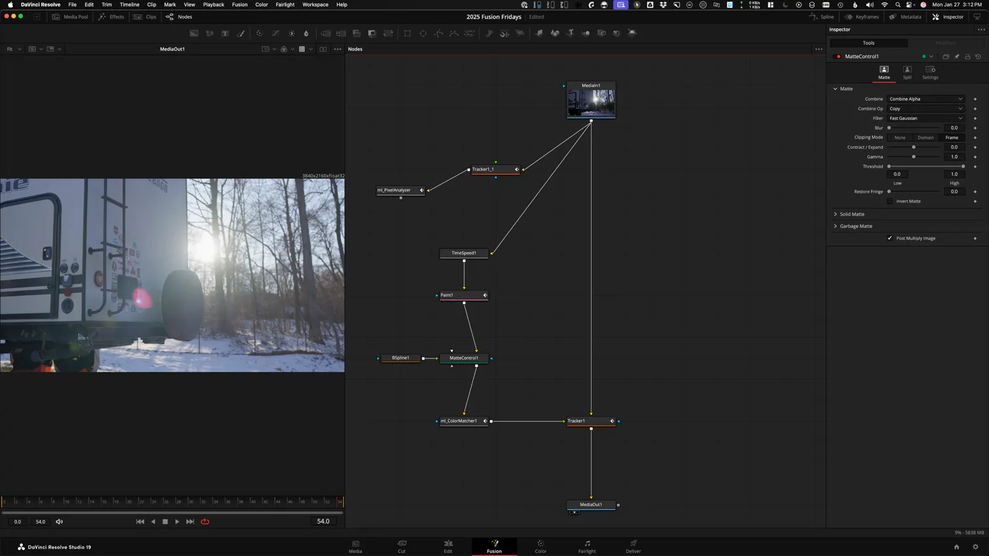Add a Rectangle mask from the toolbar

407,33
